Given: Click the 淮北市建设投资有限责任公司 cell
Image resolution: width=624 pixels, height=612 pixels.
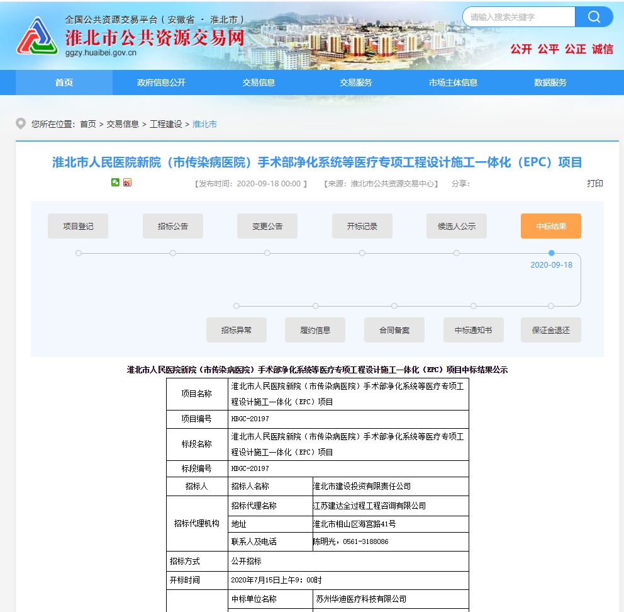Looking at the screenshot, I should 391,486.
